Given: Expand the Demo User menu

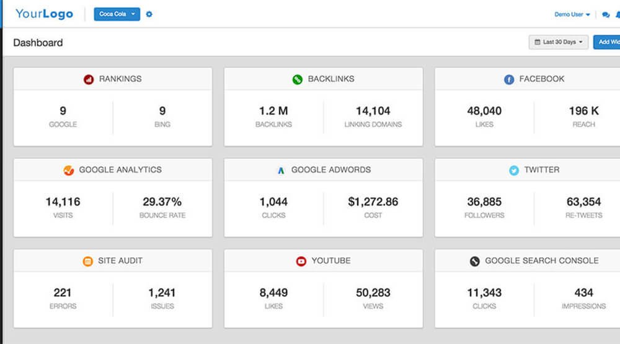Looking at the screenshot, I should [x=572, y=15].
